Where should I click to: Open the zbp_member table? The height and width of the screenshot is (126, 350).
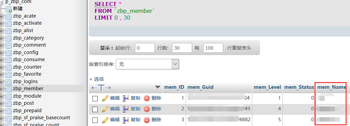point(28,88)
